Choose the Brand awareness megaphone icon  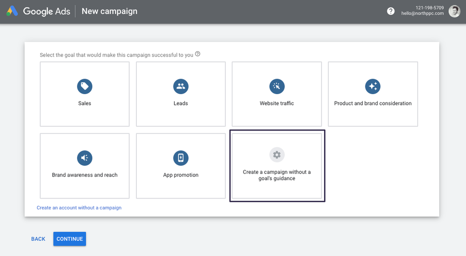[x=85, y=158]
